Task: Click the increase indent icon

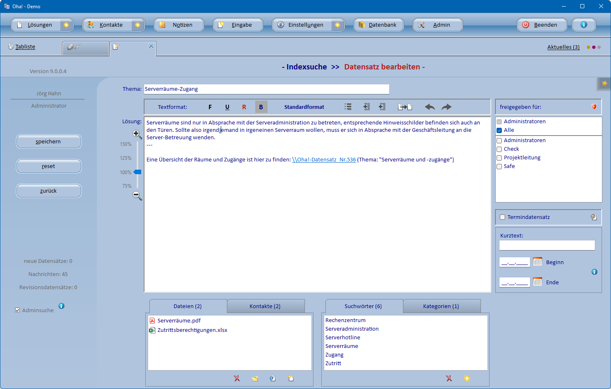Action: tap(382, 107)
